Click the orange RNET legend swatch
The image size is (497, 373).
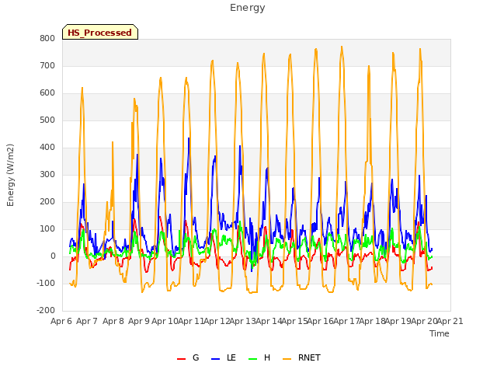(287, 359)
